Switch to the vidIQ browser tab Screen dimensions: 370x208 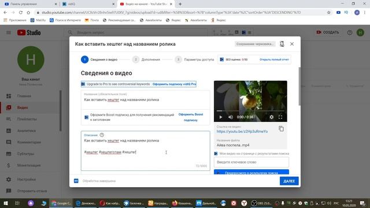[88, 4]
